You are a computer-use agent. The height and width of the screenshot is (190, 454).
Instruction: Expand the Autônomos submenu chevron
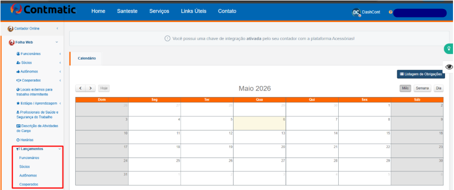click(x=60, y=71)
